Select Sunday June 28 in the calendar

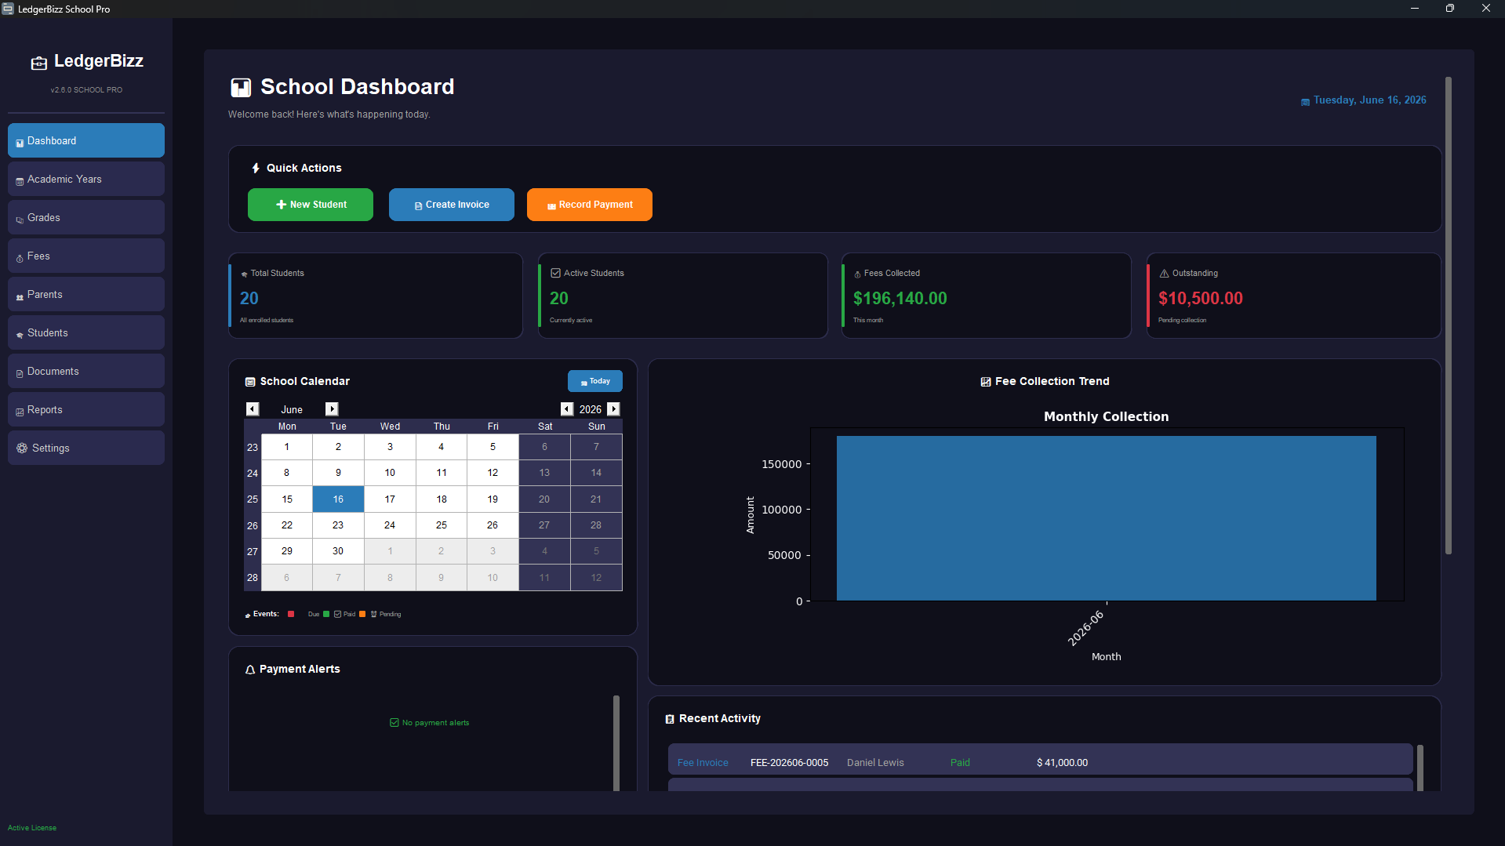pyautogui.click(x=596, y=525)
